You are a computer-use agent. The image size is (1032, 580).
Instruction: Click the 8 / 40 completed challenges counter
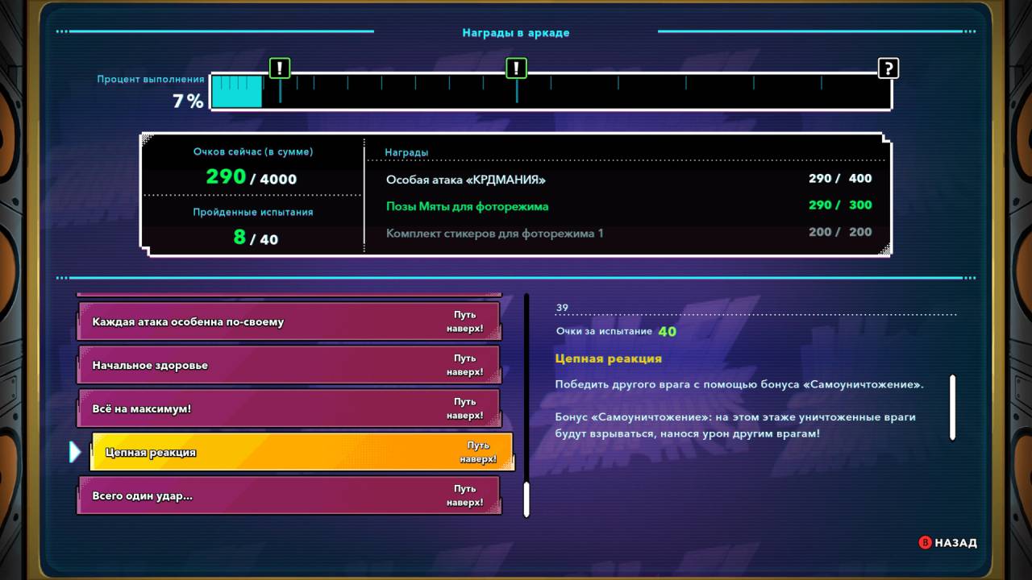coord(254,238)
